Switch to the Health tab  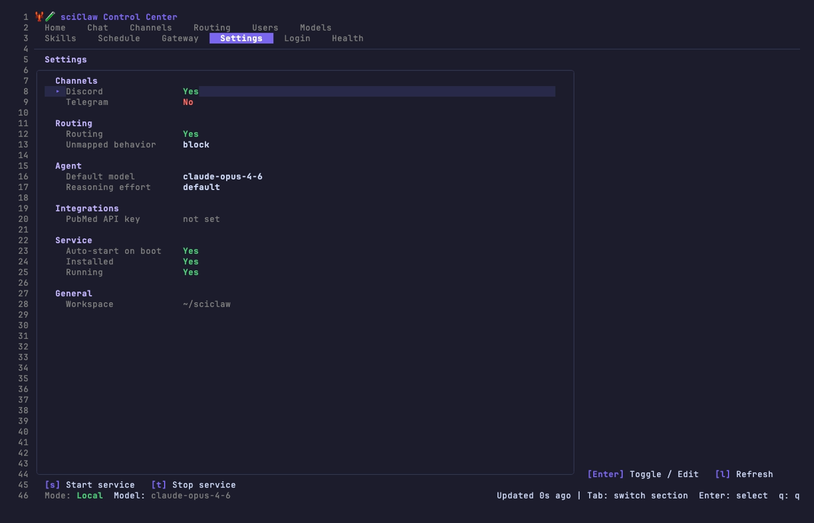(x=348, y=38)
